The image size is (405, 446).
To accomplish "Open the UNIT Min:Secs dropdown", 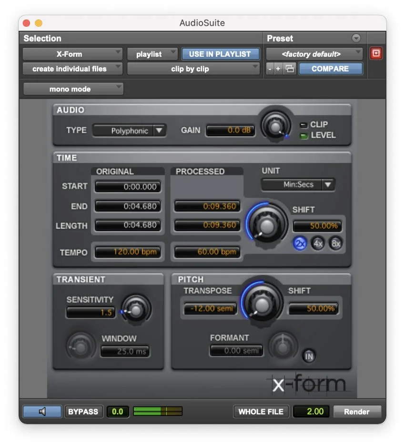I will point(298,184).
